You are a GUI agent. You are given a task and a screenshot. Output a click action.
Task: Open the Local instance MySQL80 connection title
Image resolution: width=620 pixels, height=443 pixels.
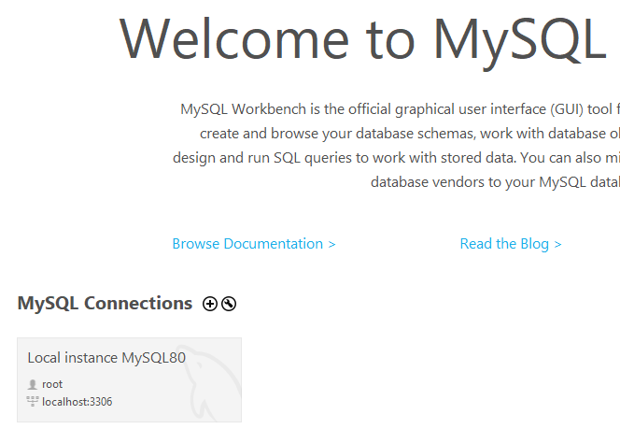[106, 358]
